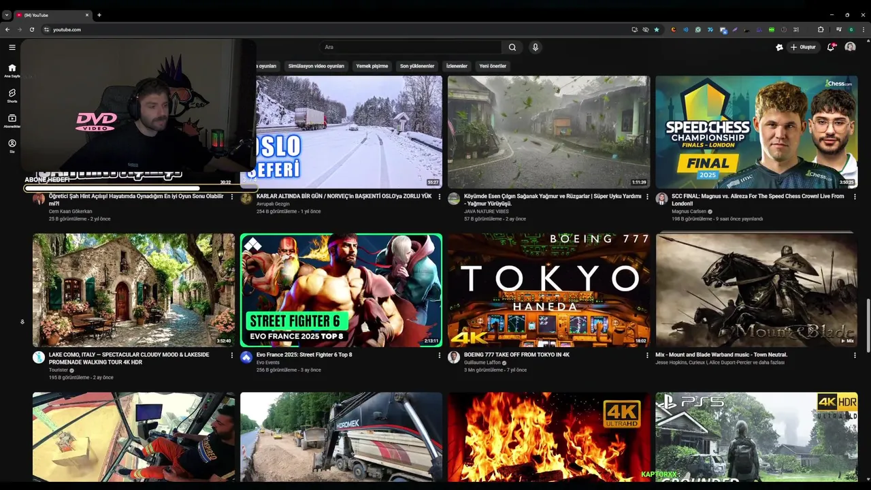
Task: Open options for Boeing 777 video
Action: (x=647, y=355)
